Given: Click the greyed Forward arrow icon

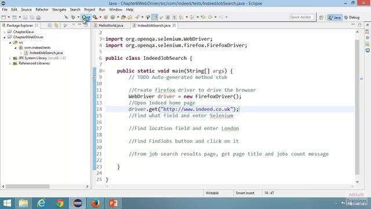Looking at the screenshot, I should pyautogui.click(x=221, y=17).
